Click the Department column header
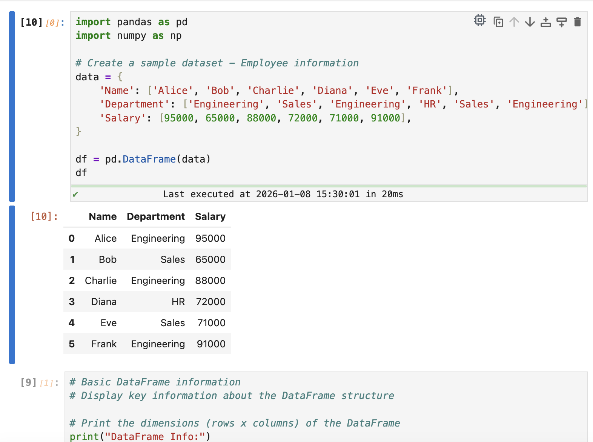This screenshot has height=442, width=593. [x=156, y=216]
